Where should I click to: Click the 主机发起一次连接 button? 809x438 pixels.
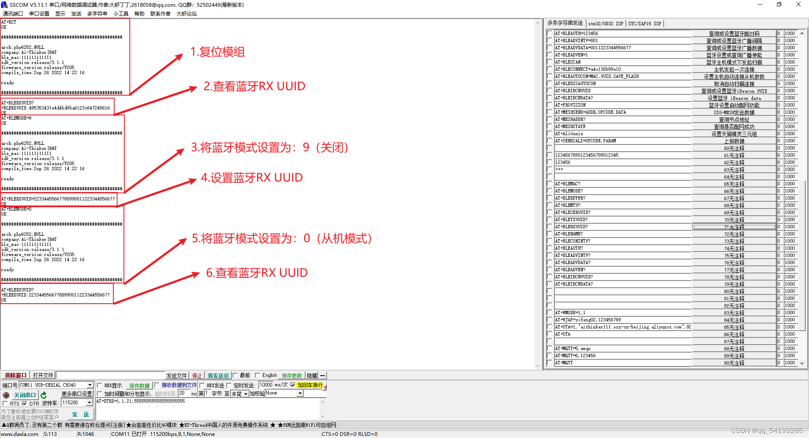pos(734,69)
